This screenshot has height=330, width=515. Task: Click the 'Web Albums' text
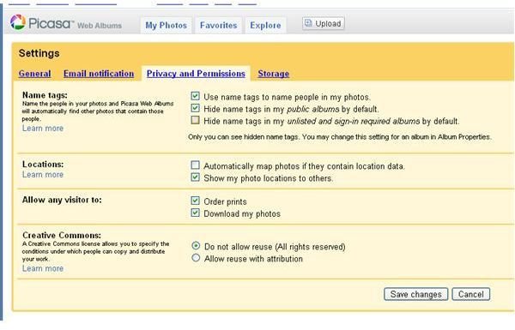point(100,26)
